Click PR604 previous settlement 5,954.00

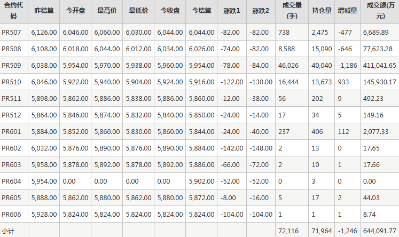[x=44, y=181]
